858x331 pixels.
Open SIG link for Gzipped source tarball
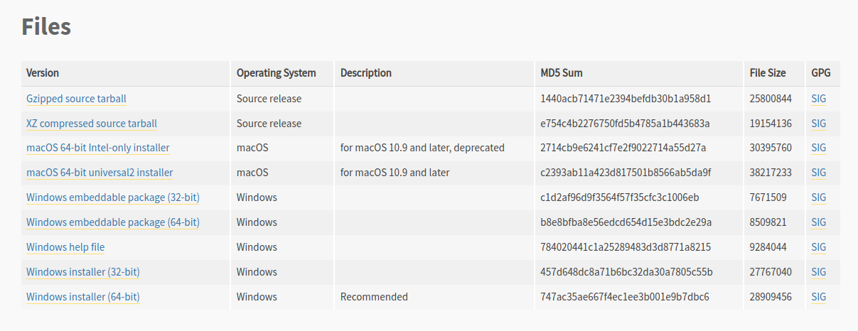click(x=818, y=99)
